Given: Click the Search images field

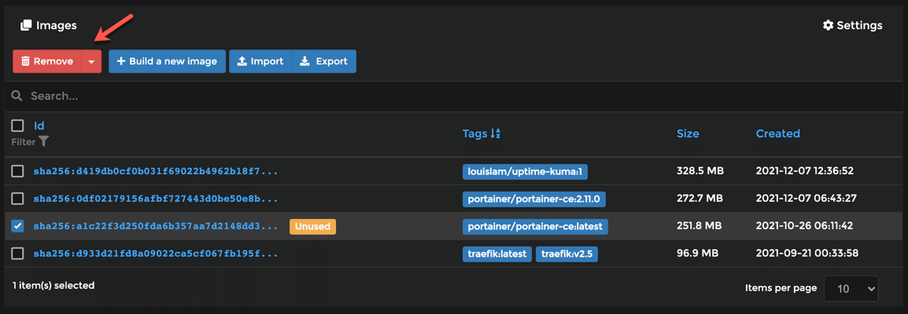Looking at the screenshot, I should click(454, 96).
